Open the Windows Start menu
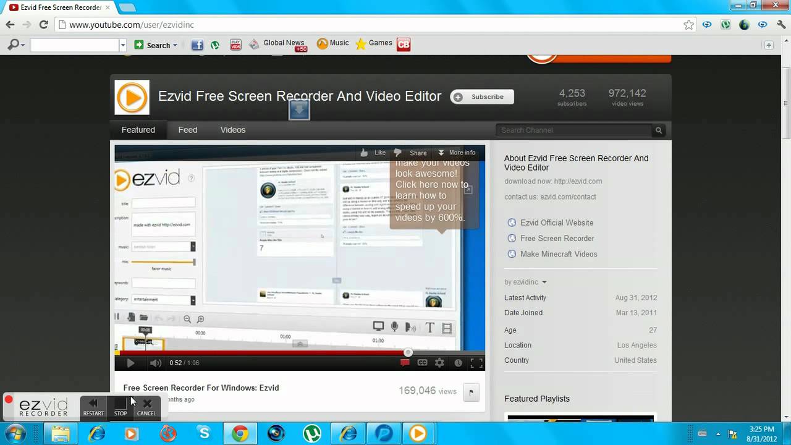This screenshot has width=791, height=445. [15, 434]
